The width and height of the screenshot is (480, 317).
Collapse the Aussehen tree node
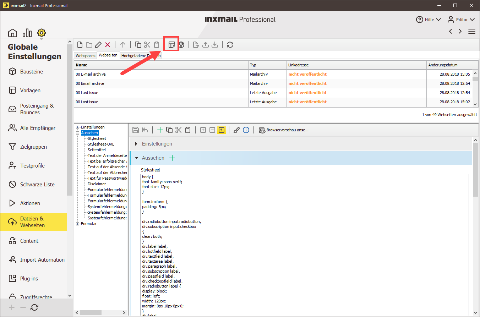(78, 133)
